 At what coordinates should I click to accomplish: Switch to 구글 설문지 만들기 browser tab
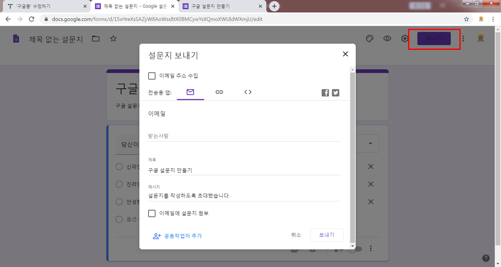click(x=222, y=6)
